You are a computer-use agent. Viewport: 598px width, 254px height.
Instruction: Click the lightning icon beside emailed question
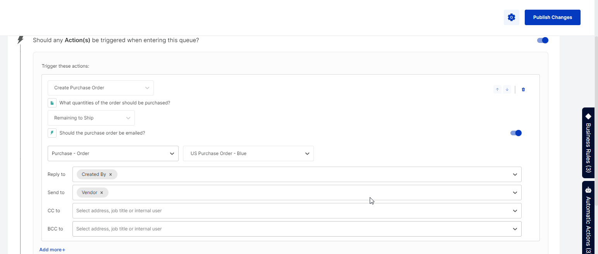(x=52, y=133)
